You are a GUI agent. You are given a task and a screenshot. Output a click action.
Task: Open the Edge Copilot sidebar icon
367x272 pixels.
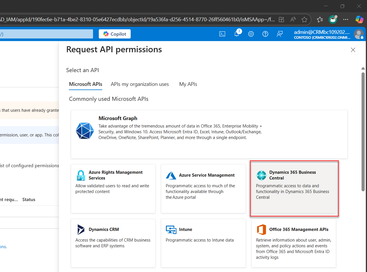[x=359, y=19]
